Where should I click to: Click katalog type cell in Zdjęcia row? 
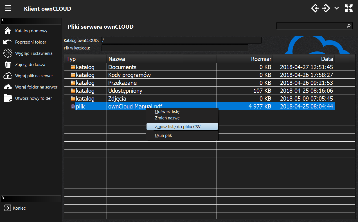pos(85,98)
